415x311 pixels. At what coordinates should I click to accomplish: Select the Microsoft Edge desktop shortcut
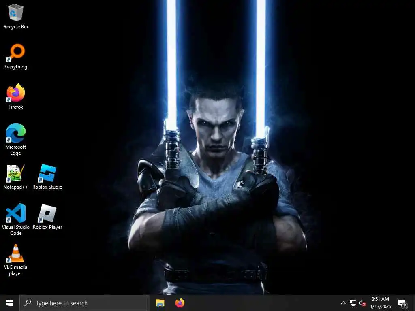(x=16, y=139)
